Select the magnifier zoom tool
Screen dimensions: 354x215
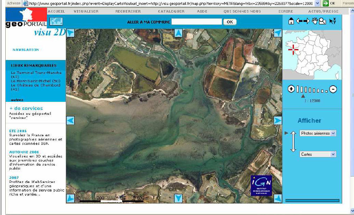[322, 21]
